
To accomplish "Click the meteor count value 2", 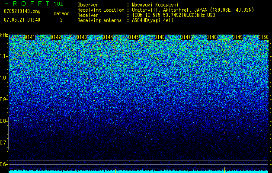I will coord(61,20).
